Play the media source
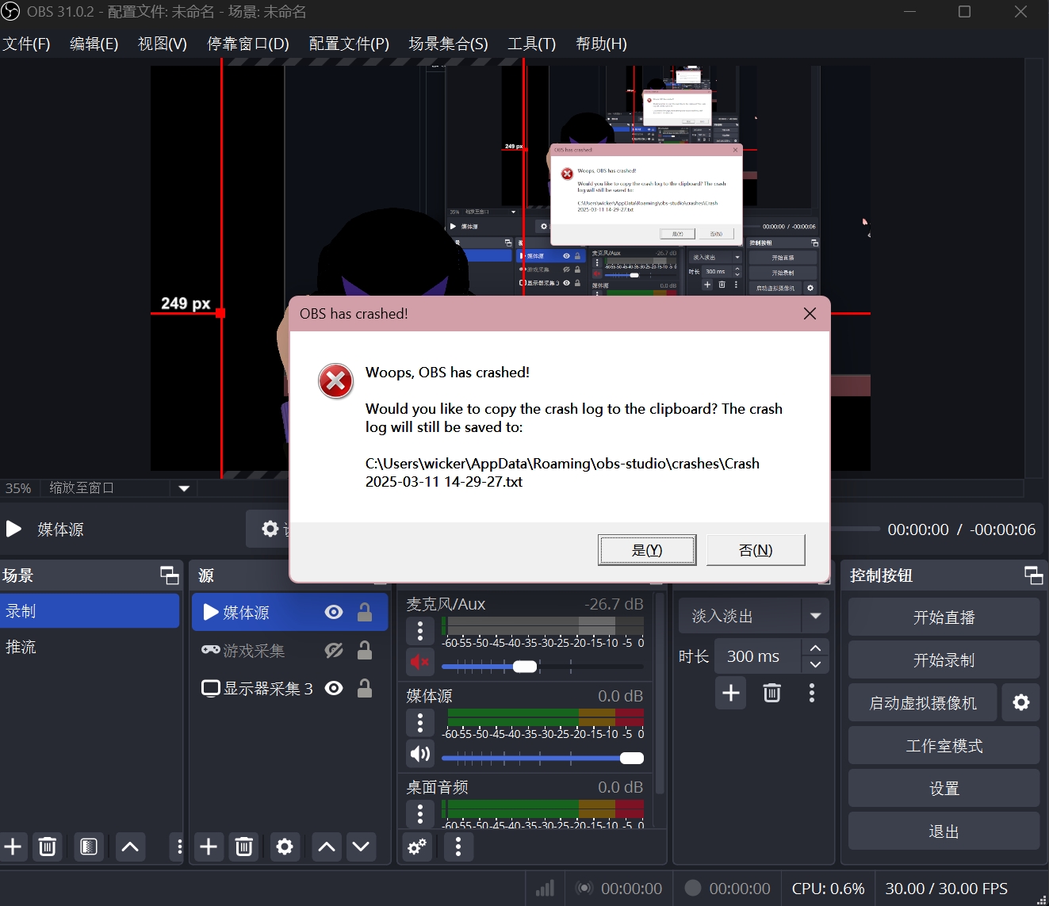1049x906 pixels. click(13, 529)
